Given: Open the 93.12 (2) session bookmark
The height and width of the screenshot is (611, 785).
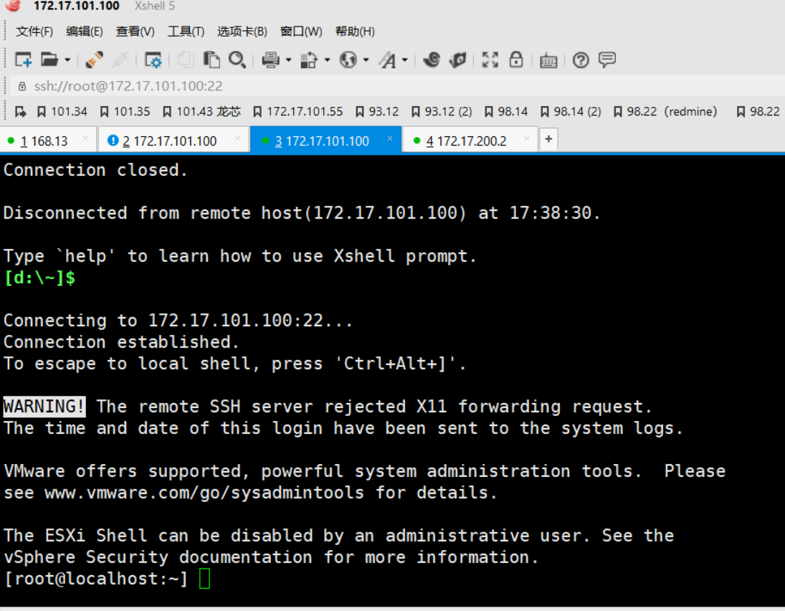Looking at the screenshot, I should [x=442, y=112].
